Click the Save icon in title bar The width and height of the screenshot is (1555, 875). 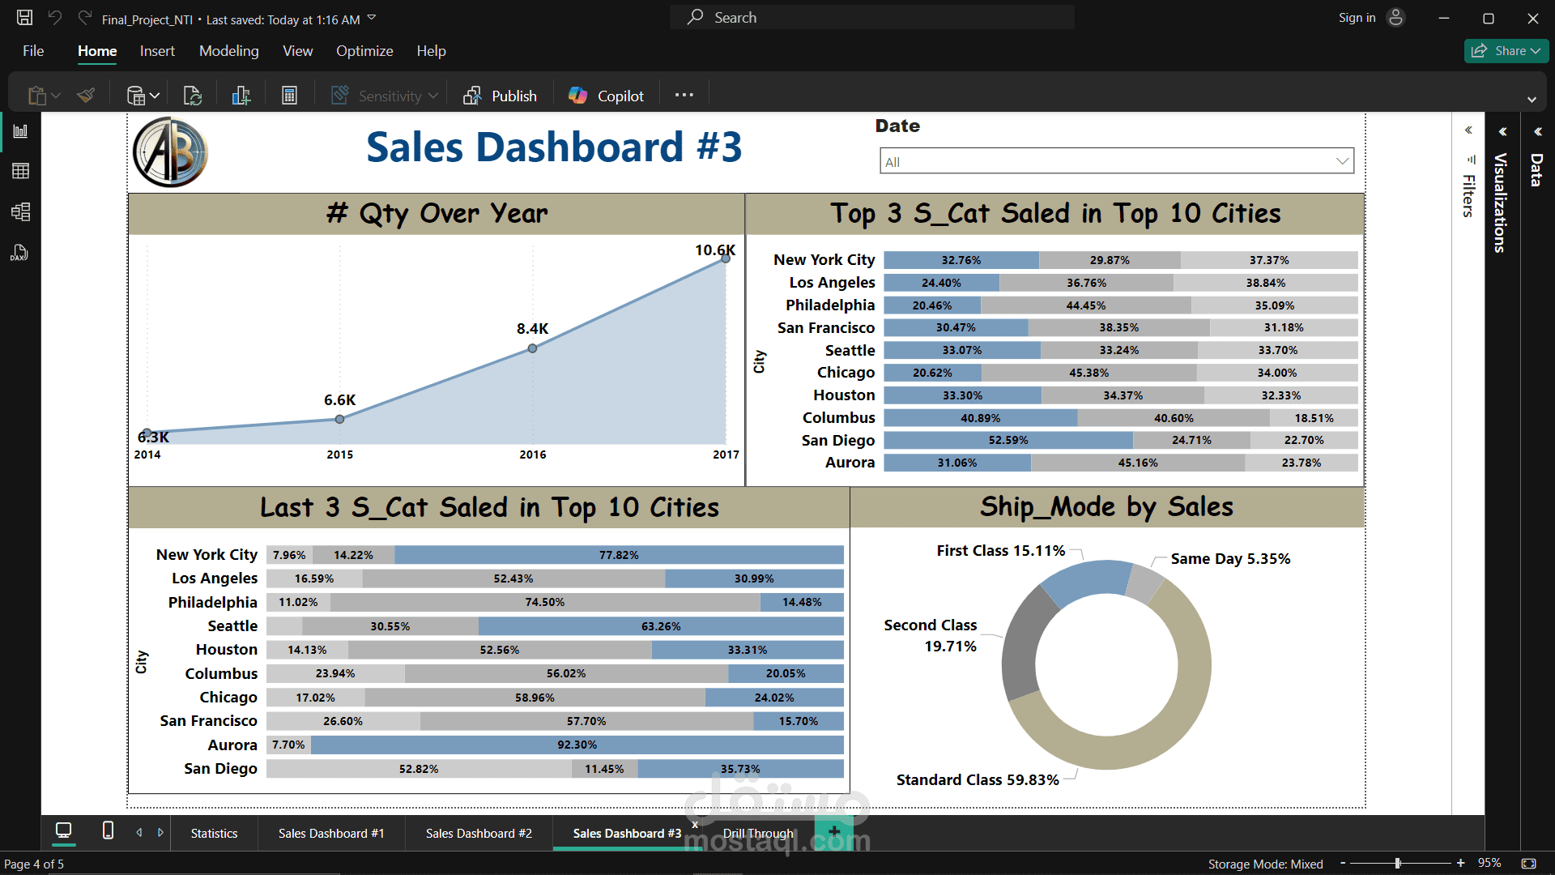click(x=24, y=18)
